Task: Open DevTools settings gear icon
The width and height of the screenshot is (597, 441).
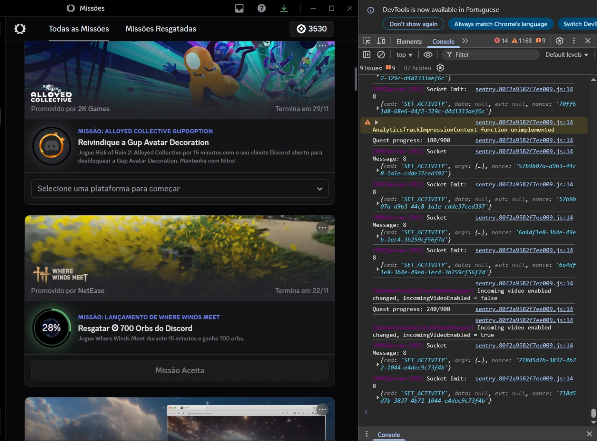Action: pyautogui.click(x=559, y=41)
